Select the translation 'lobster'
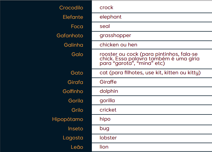 108,138
